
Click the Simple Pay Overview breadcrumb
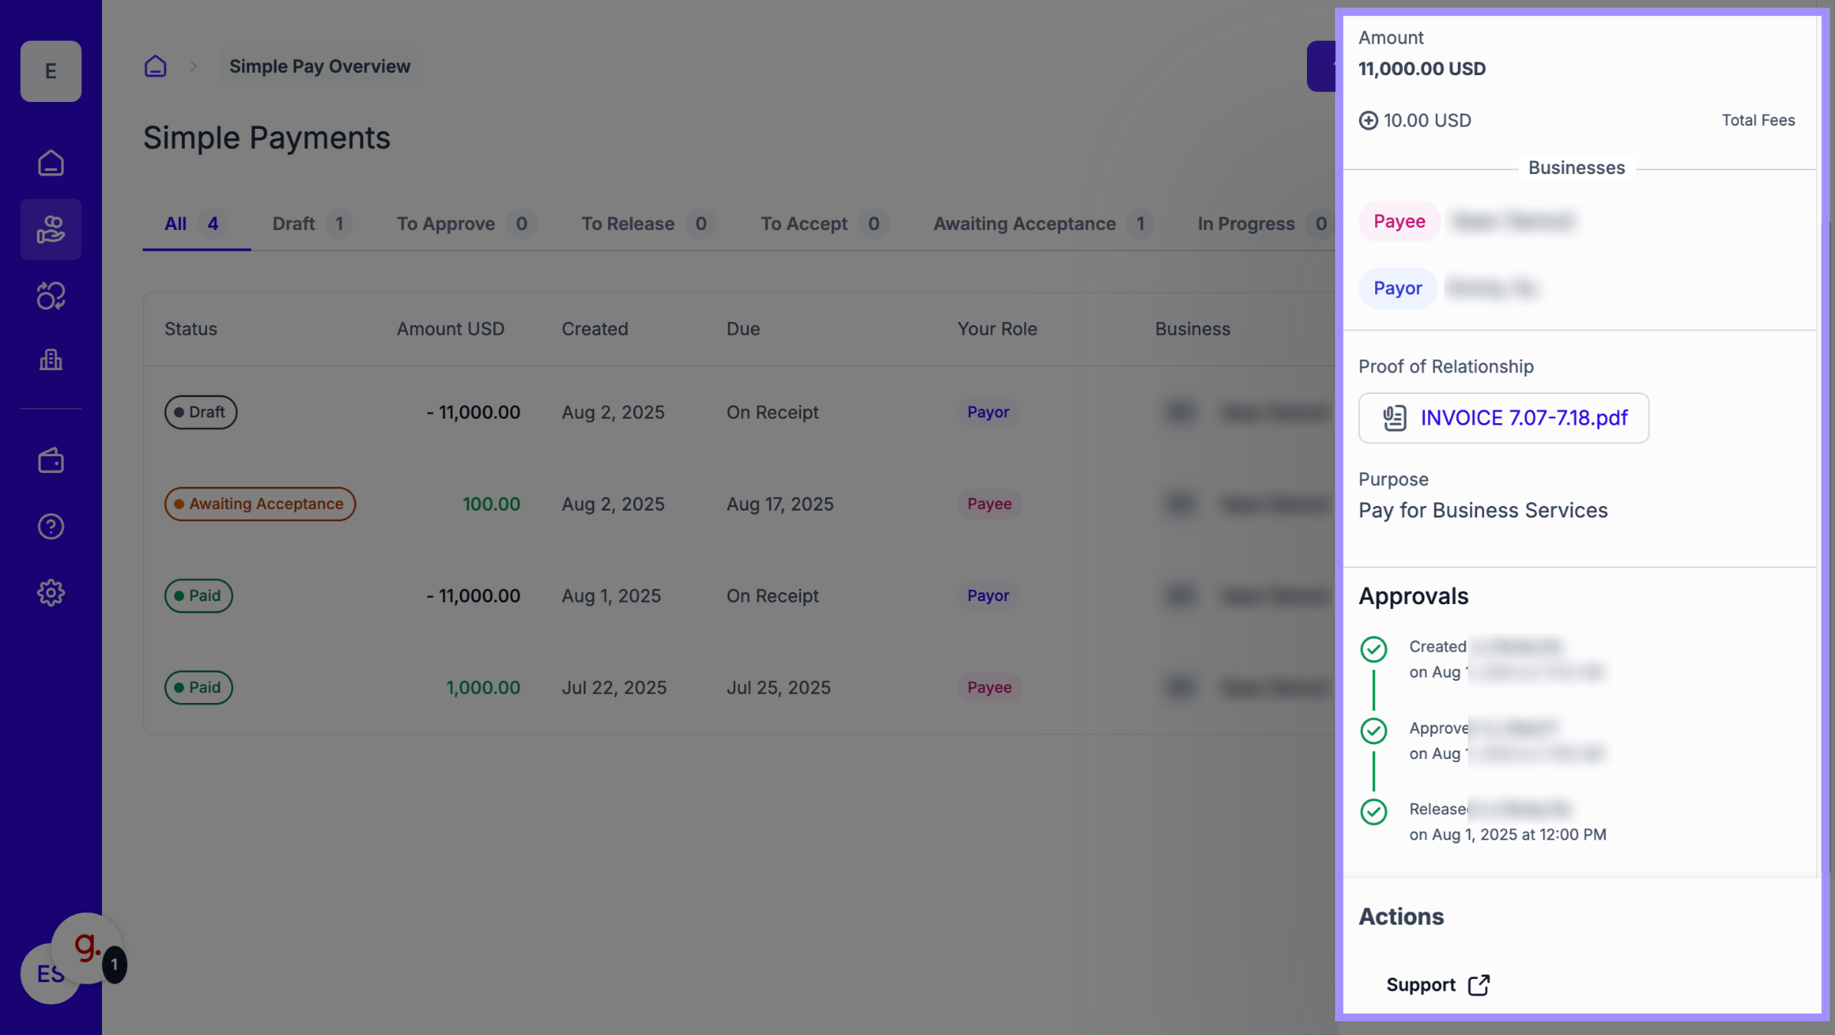(x=320, y=67)
